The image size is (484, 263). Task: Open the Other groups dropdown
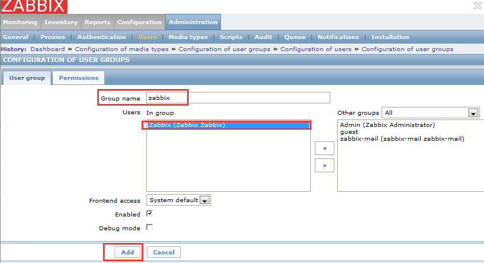431,113
